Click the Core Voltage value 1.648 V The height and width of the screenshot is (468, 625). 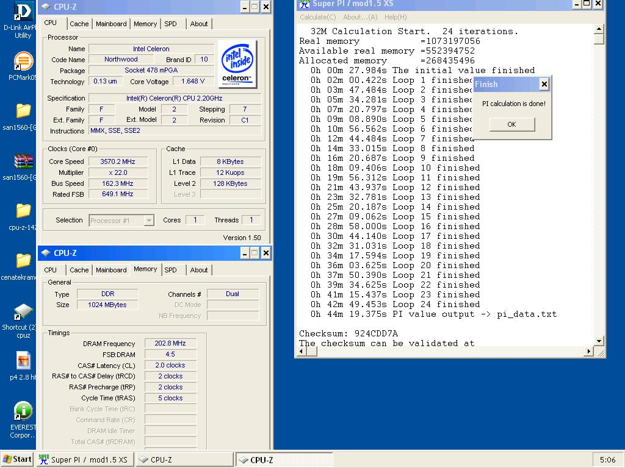pos(193,81)
